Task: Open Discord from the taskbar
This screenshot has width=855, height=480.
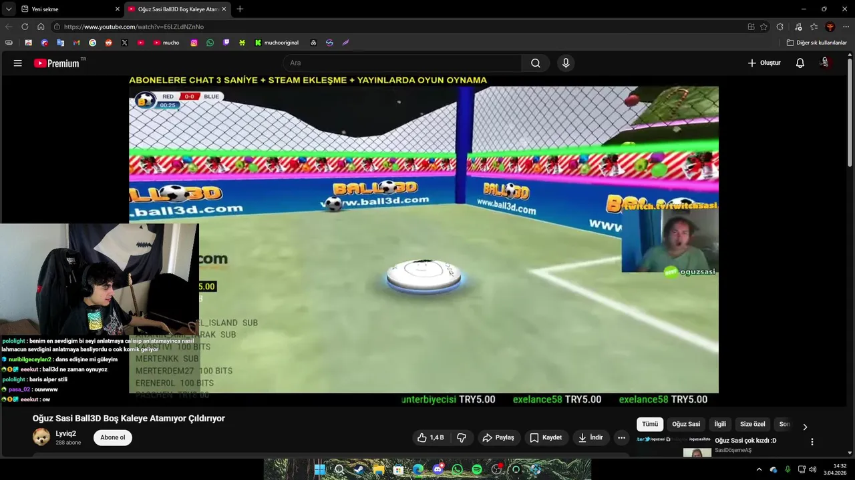Action: [438, 469]
